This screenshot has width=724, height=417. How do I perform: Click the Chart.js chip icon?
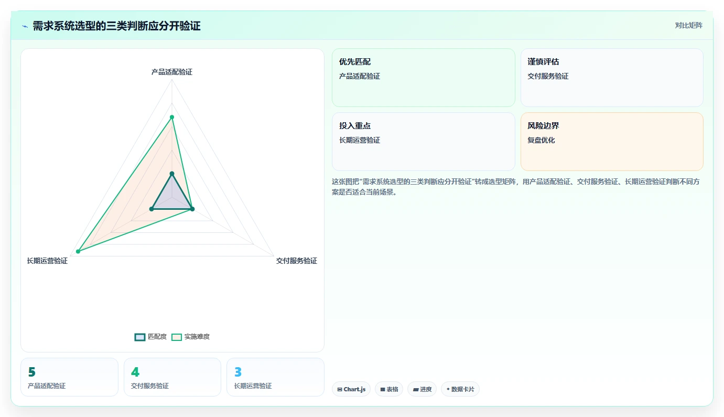pos(340,390)
